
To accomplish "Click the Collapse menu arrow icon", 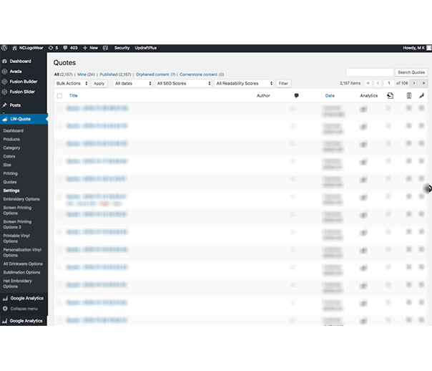I will (5, 309).
